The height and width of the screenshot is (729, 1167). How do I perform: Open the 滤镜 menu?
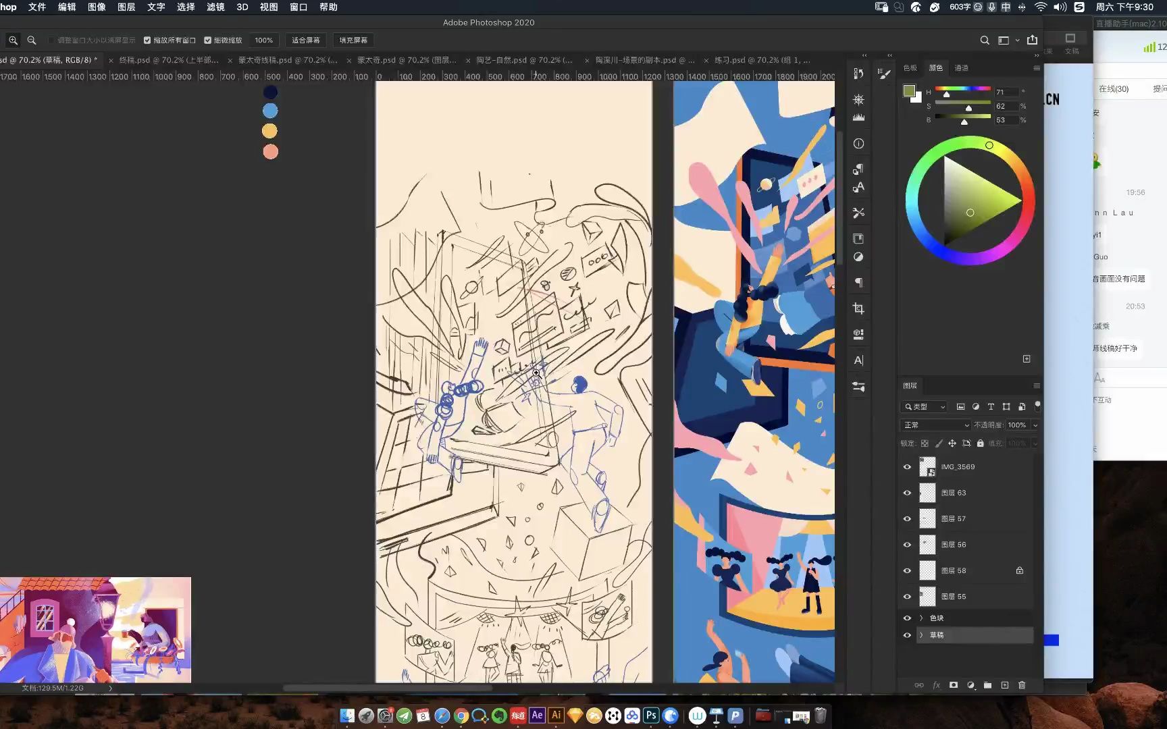[x=215, y=7]
